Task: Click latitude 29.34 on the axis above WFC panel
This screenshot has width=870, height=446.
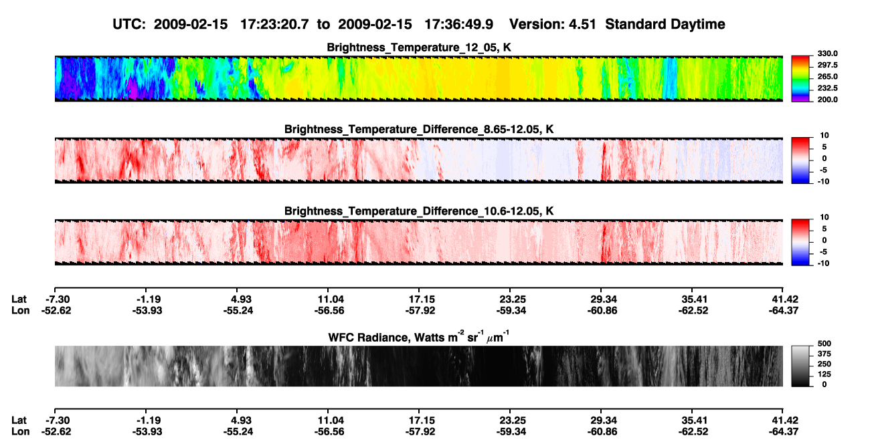Action: pyautogui.click(x=601, y=298)
